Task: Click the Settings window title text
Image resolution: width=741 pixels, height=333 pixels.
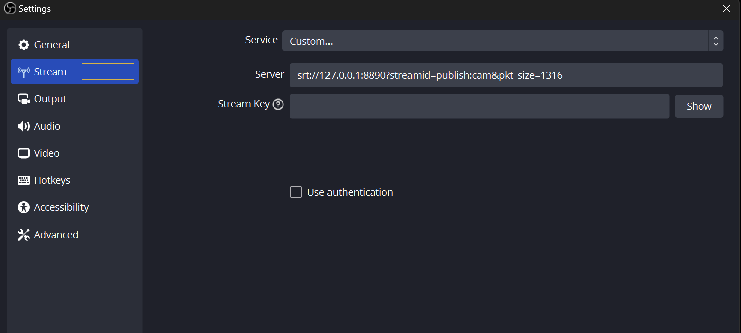Action: pos(35,9)
